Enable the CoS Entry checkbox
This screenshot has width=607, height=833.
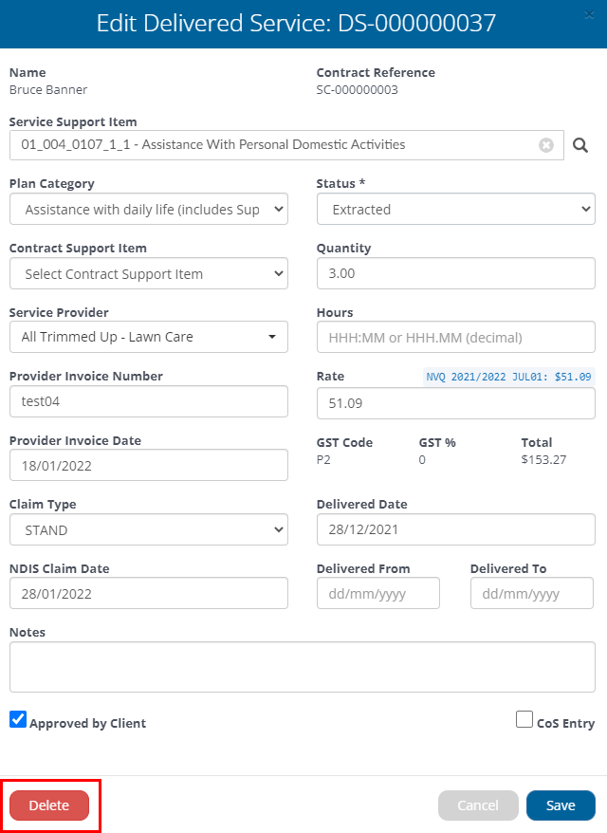pyautogui.click(x=524, y=719)
